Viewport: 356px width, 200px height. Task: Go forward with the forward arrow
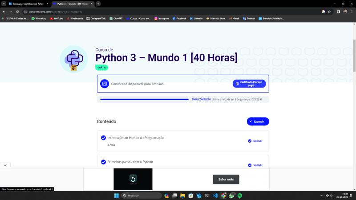click(11, 12)
